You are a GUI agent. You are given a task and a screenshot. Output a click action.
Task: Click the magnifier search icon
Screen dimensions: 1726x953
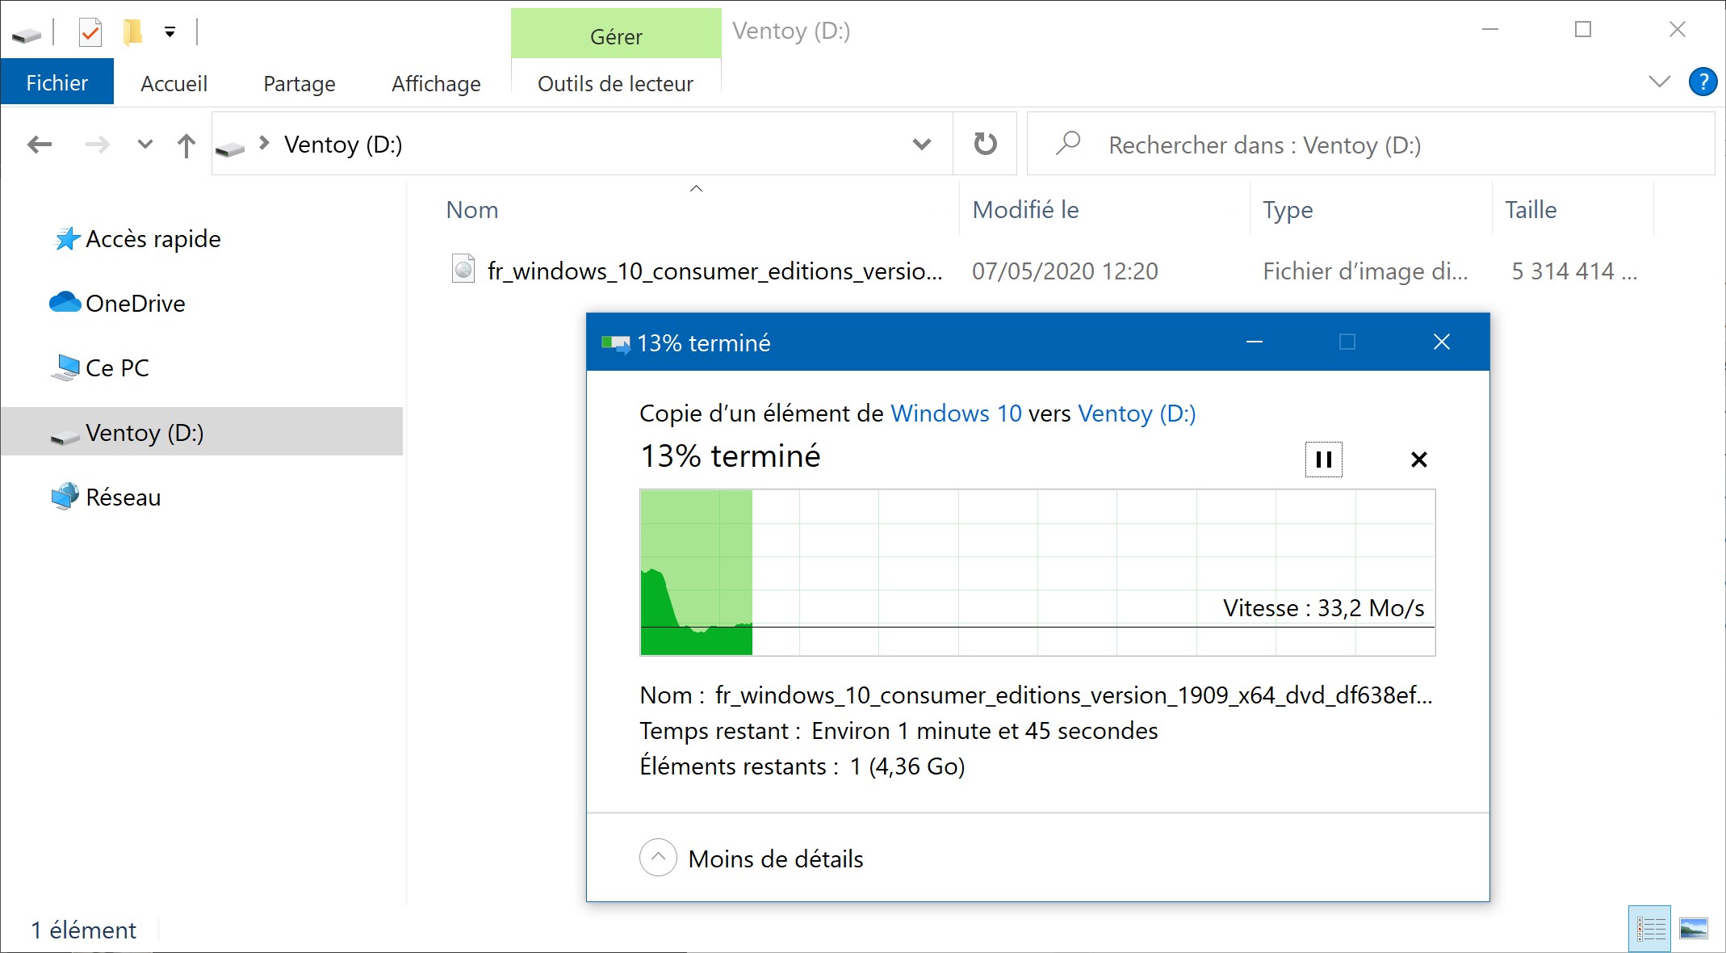point(1068,143)
